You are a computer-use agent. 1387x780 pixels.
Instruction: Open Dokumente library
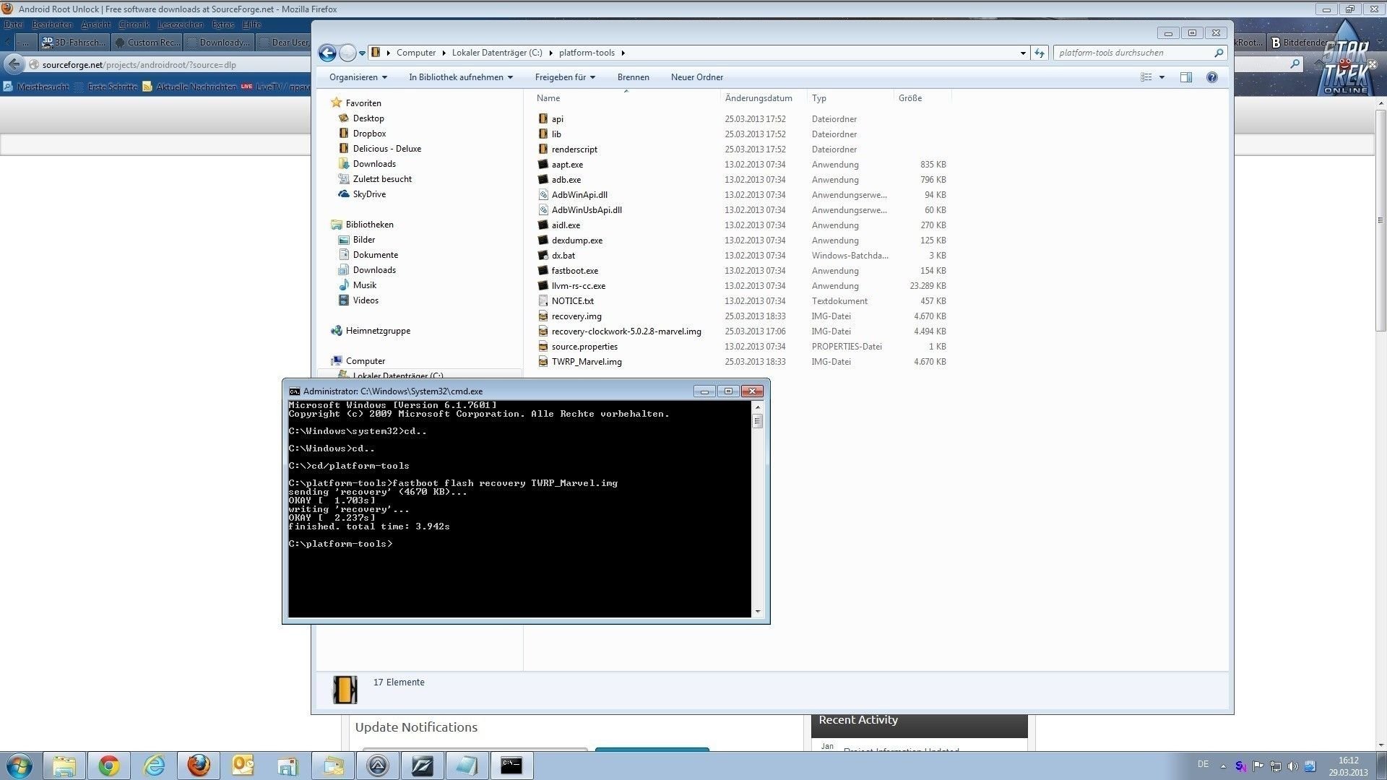coord(375,255)
